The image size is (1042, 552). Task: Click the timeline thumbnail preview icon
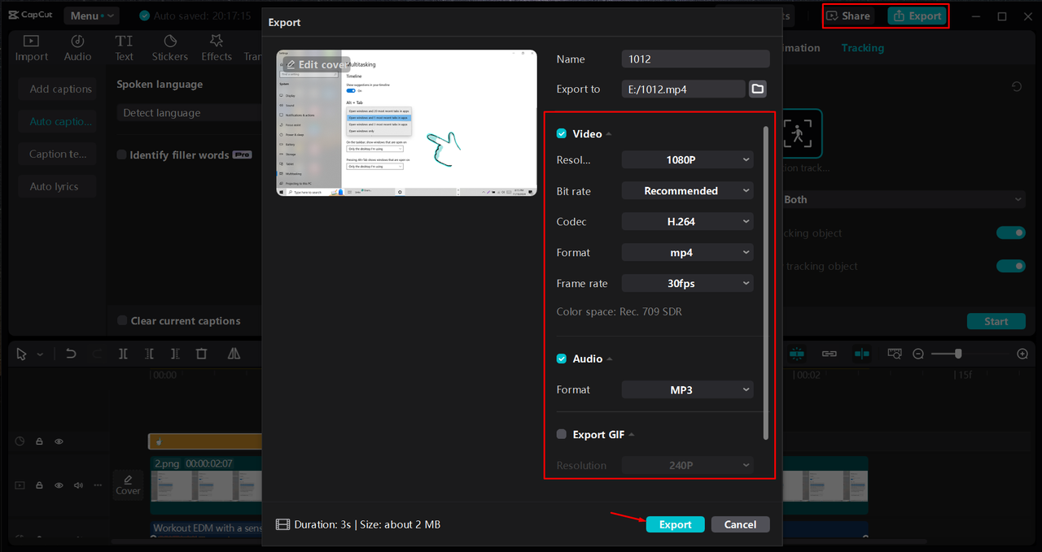click(x=895, y=354)
